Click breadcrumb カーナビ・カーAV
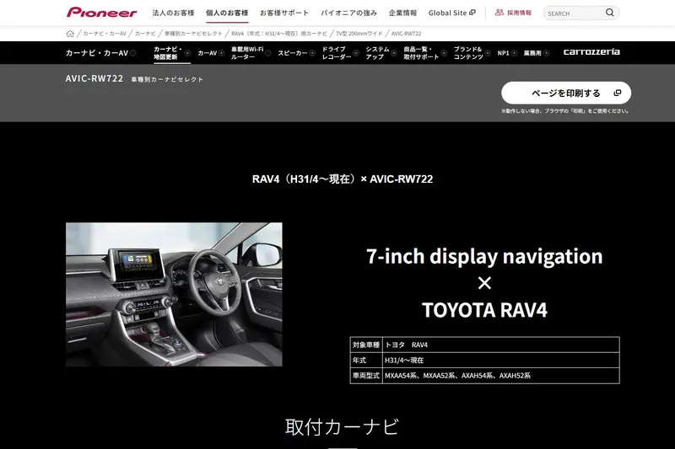Image resolution: width=675 pixels, height=449 pixels. [105, 34]
